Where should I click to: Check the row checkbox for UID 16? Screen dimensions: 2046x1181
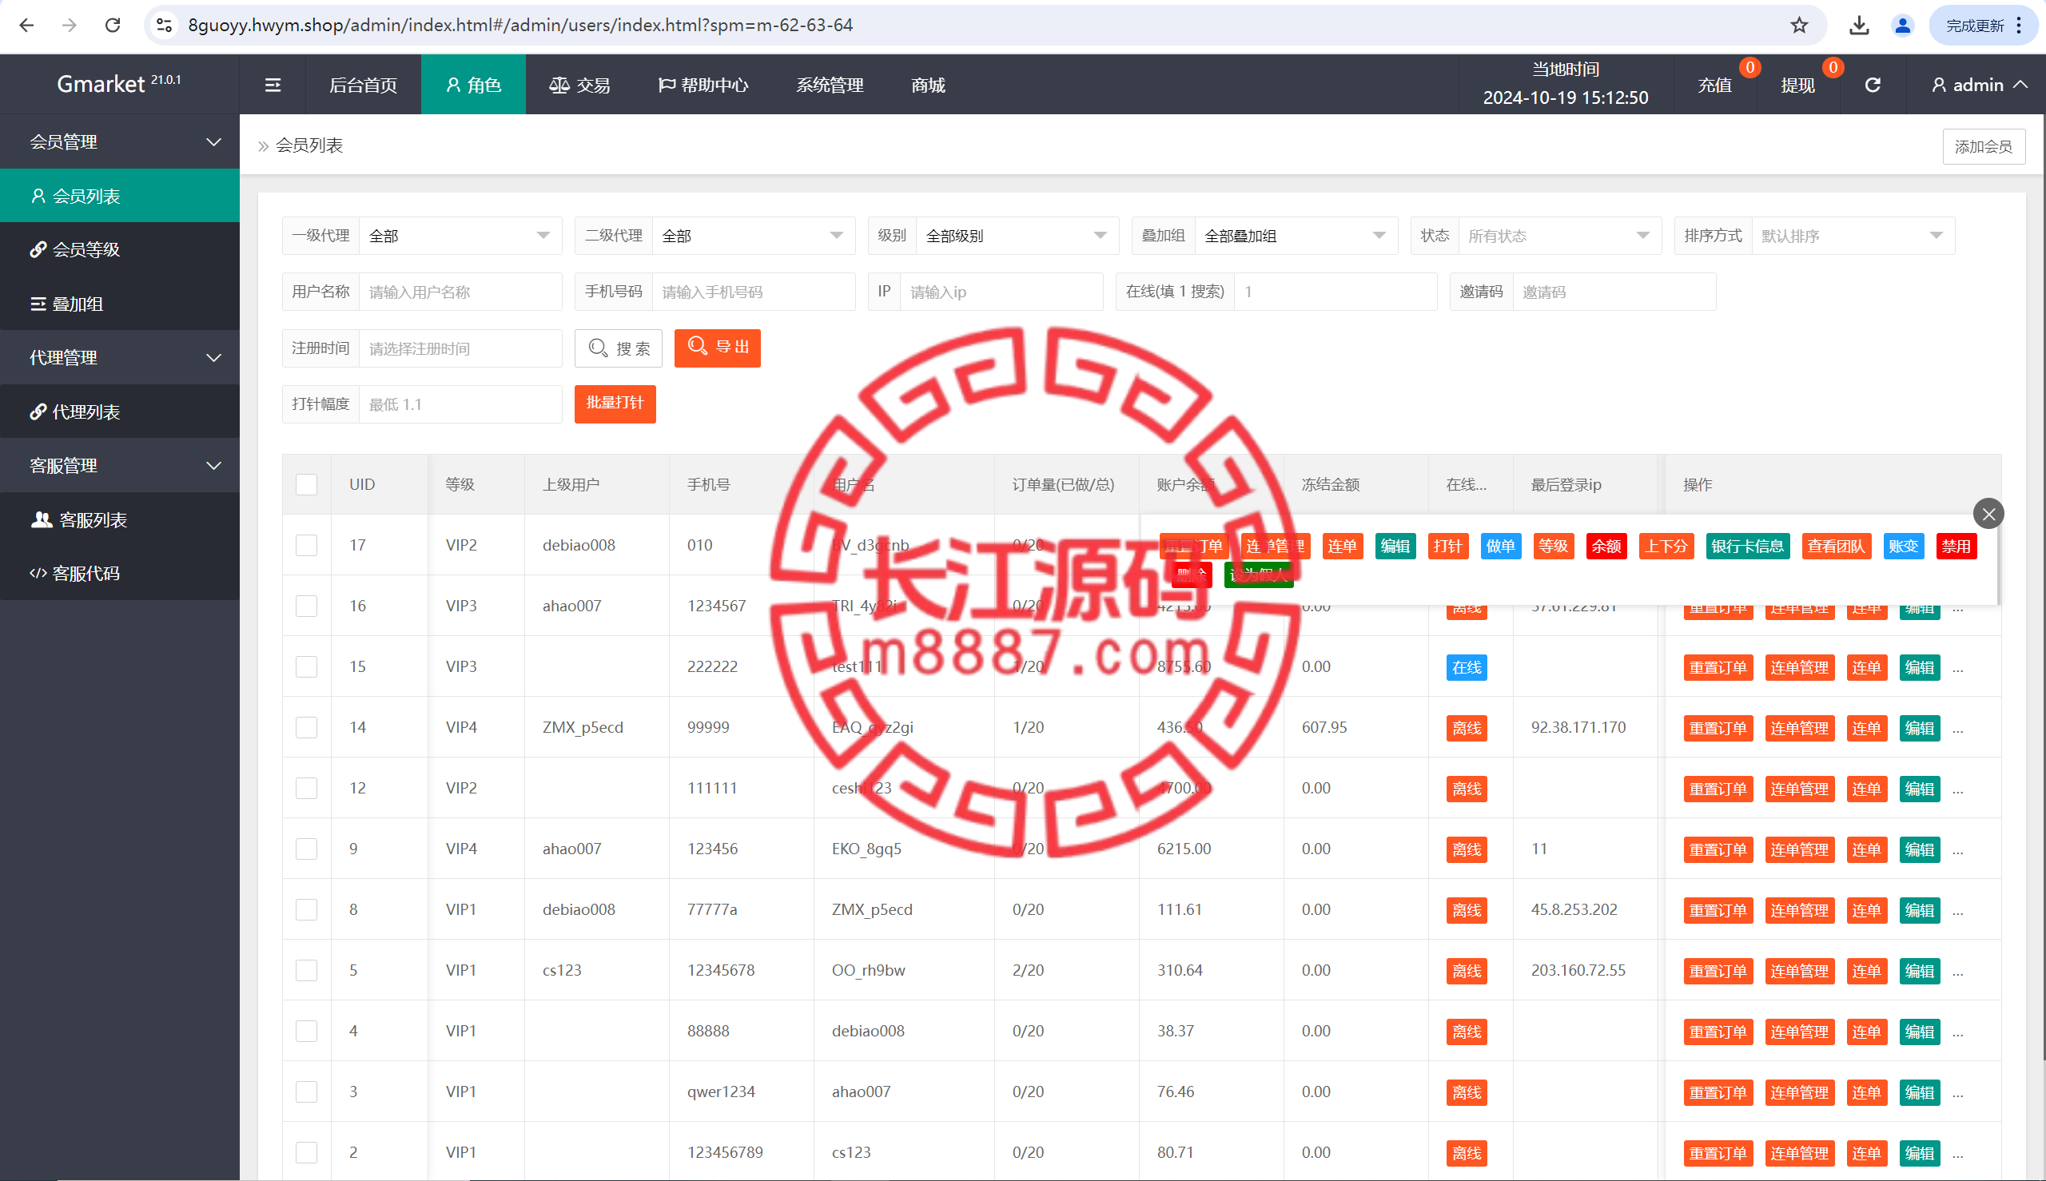pos(306,606)
